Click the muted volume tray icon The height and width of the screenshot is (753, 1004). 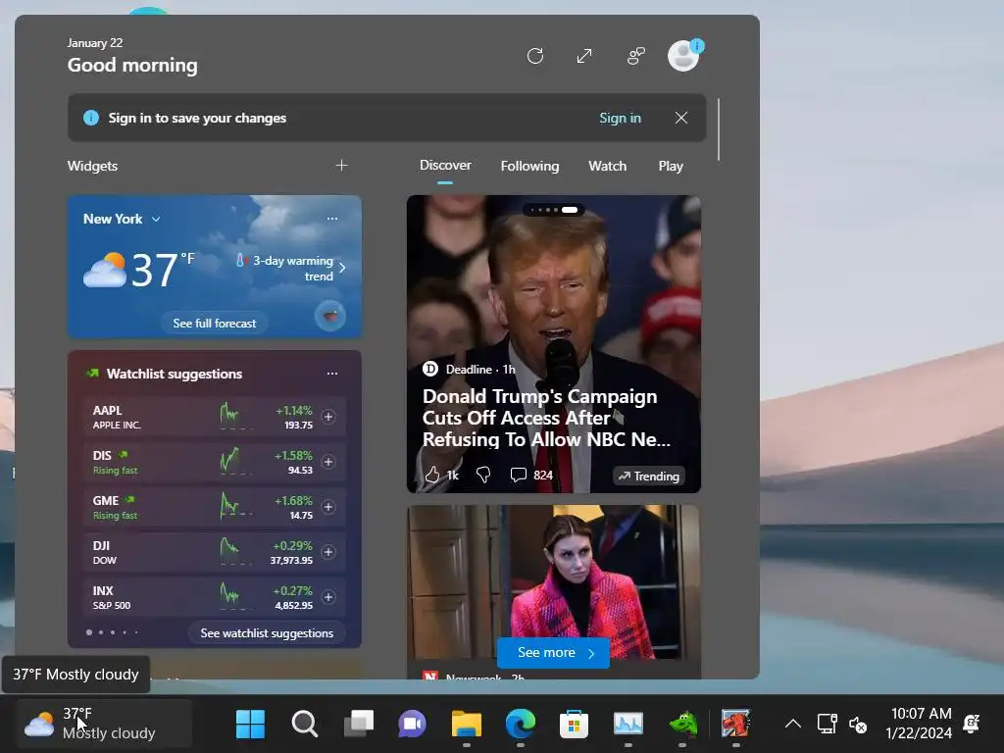point(858,725)
